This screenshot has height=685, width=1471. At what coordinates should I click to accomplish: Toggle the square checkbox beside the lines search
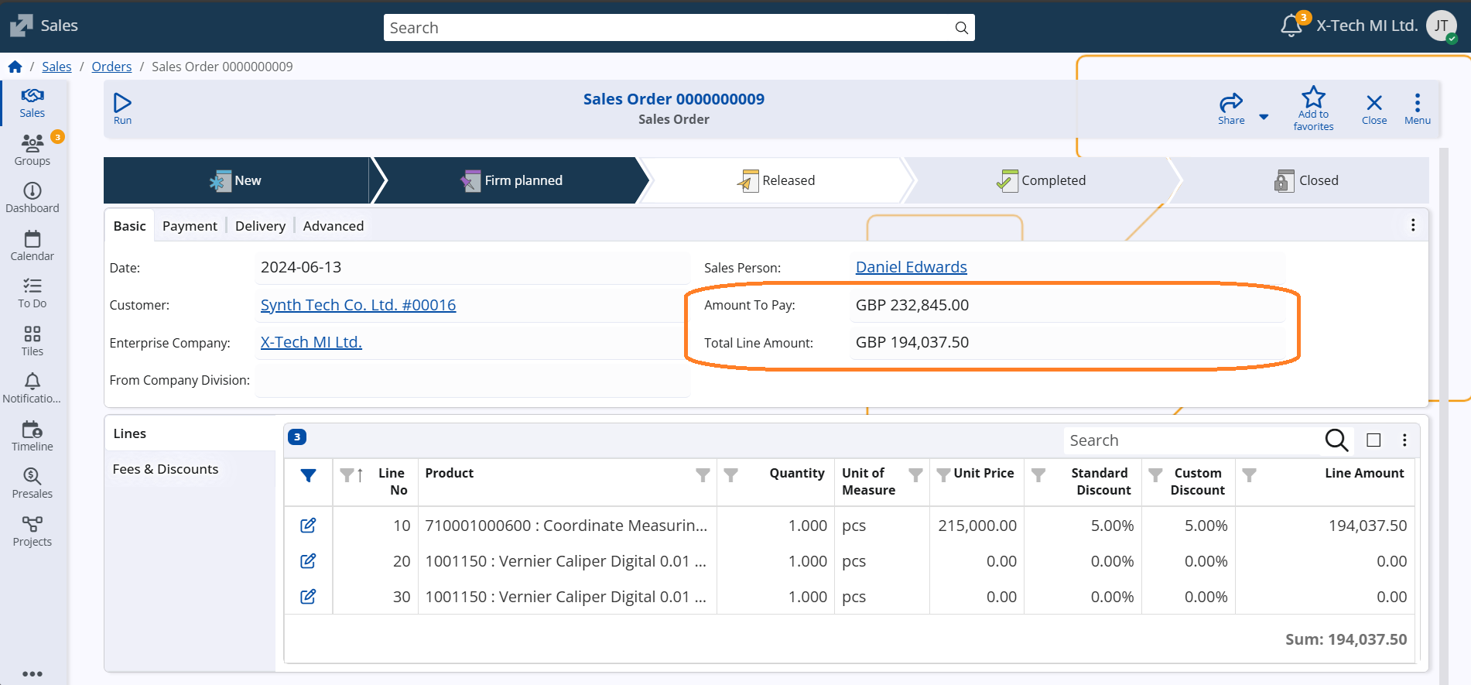[x=1374, y=440]
